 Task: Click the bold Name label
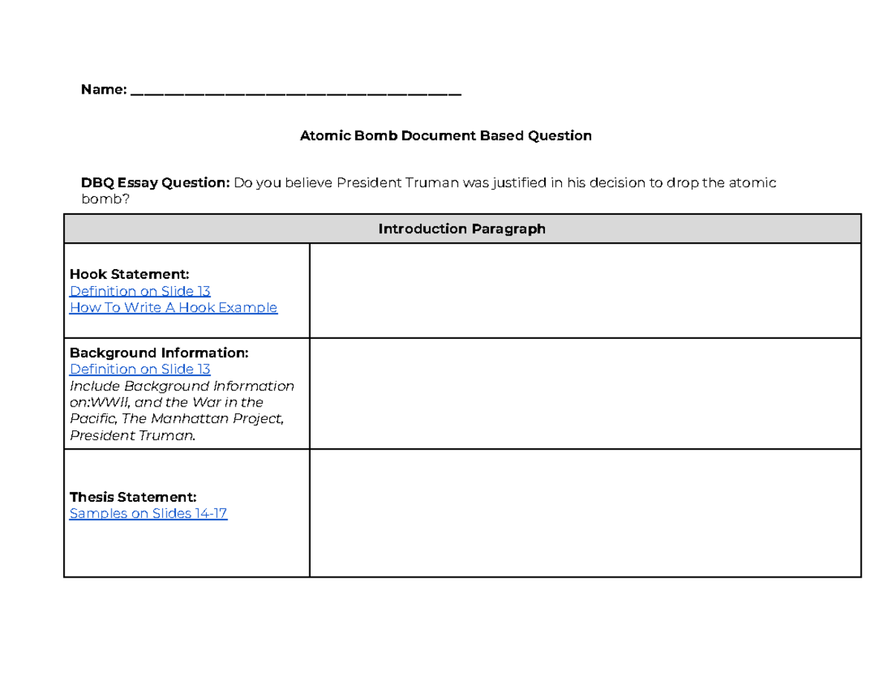coord(103,91)
